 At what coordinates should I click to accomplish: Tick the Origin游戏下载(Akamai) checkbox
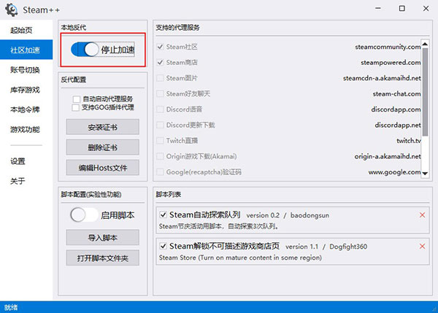tap(160, 156)
